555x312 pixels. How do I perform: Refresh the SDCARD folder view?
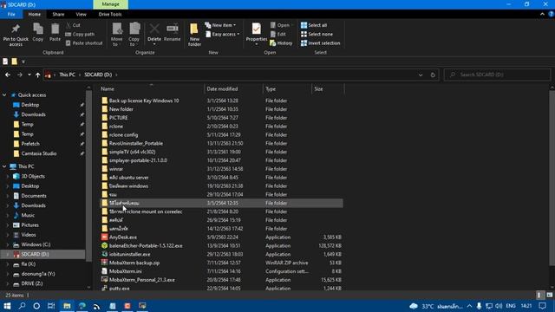[433, 75]
